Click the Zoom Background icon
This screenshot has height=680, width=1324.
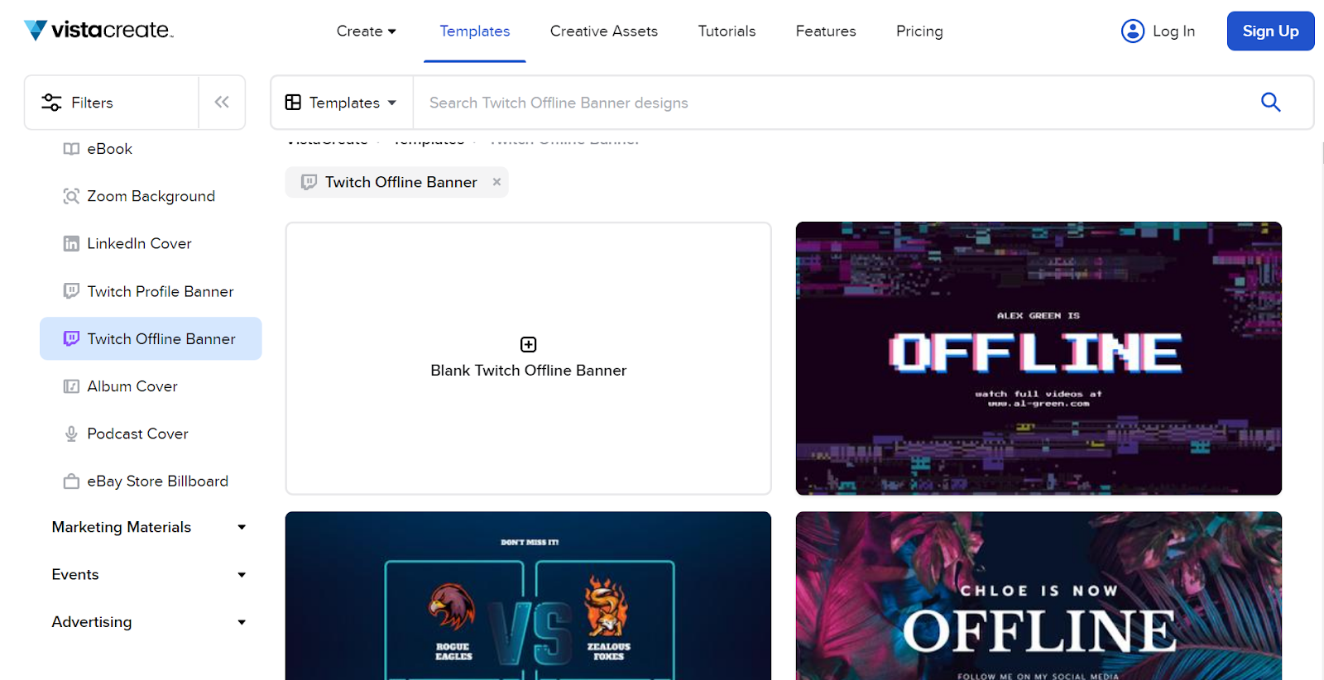click(x=71, y=196)
